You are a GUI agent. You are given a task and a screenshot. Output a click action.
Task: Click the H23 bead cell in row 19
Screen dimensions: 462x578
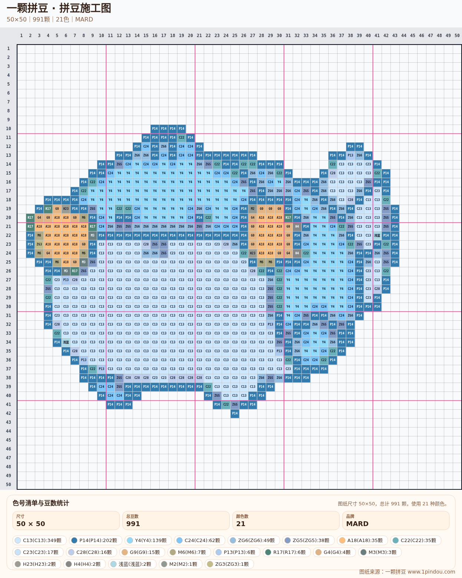[x=66, y=209]
